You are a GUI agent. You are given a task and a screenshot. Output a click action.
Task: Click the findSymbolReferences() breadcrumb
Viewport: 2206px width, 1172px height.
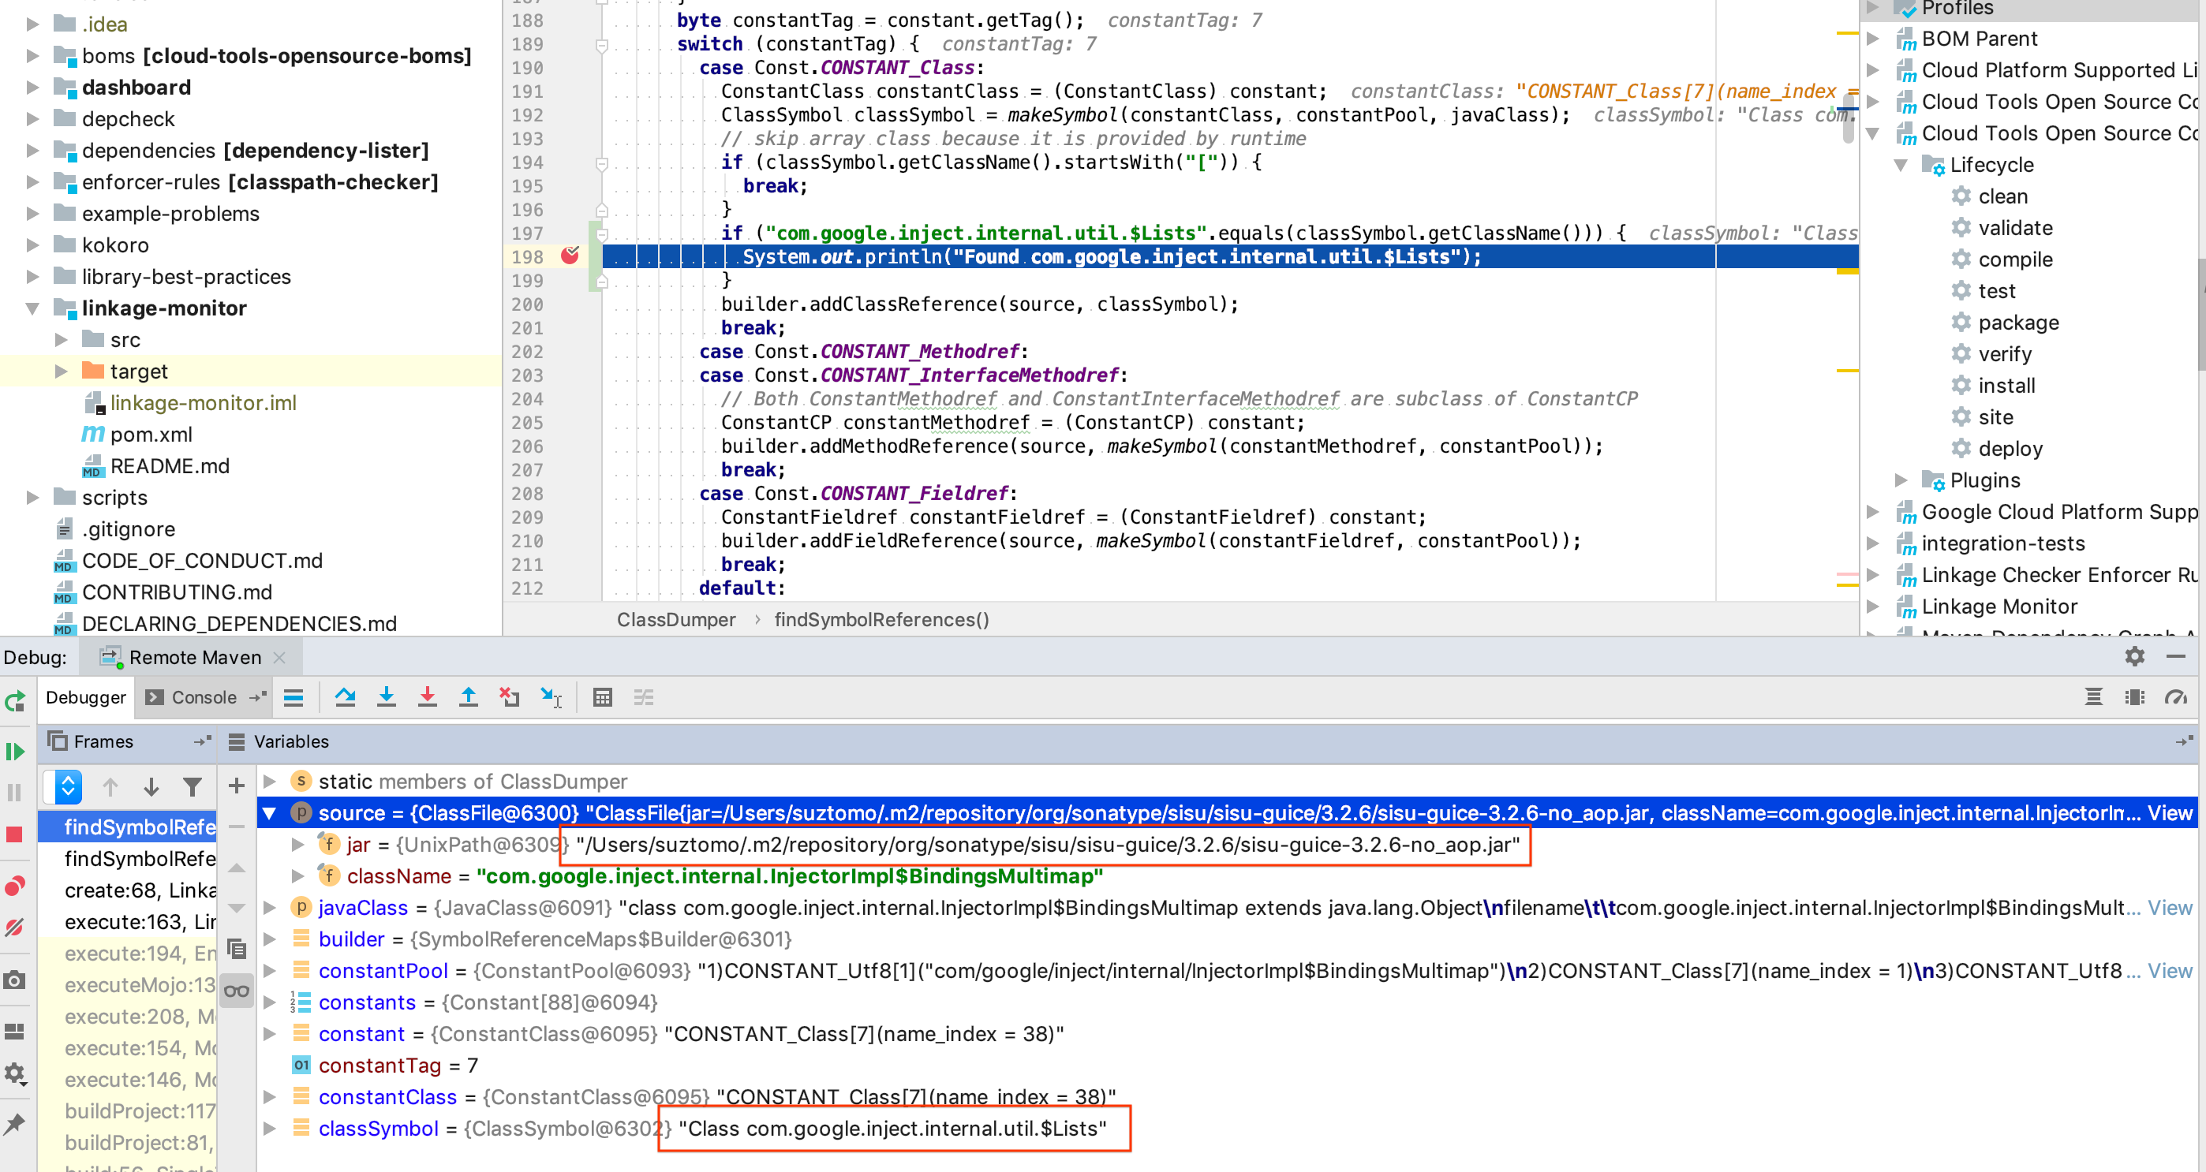881,619
